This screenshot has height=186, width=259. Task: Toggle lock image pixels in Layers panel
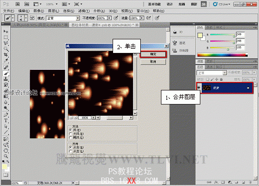tap(212, 80)
